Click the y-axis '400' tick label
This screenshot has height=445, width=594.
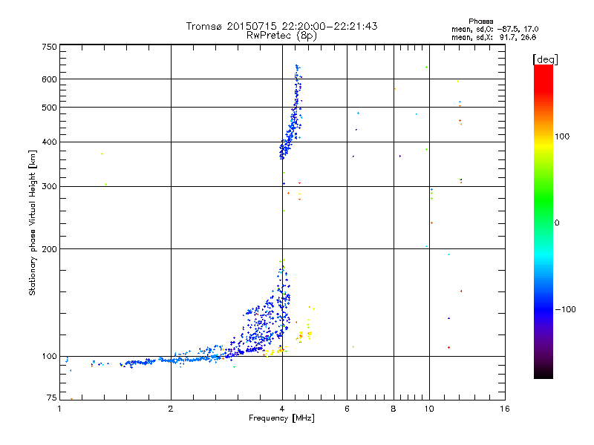point(49,142)
